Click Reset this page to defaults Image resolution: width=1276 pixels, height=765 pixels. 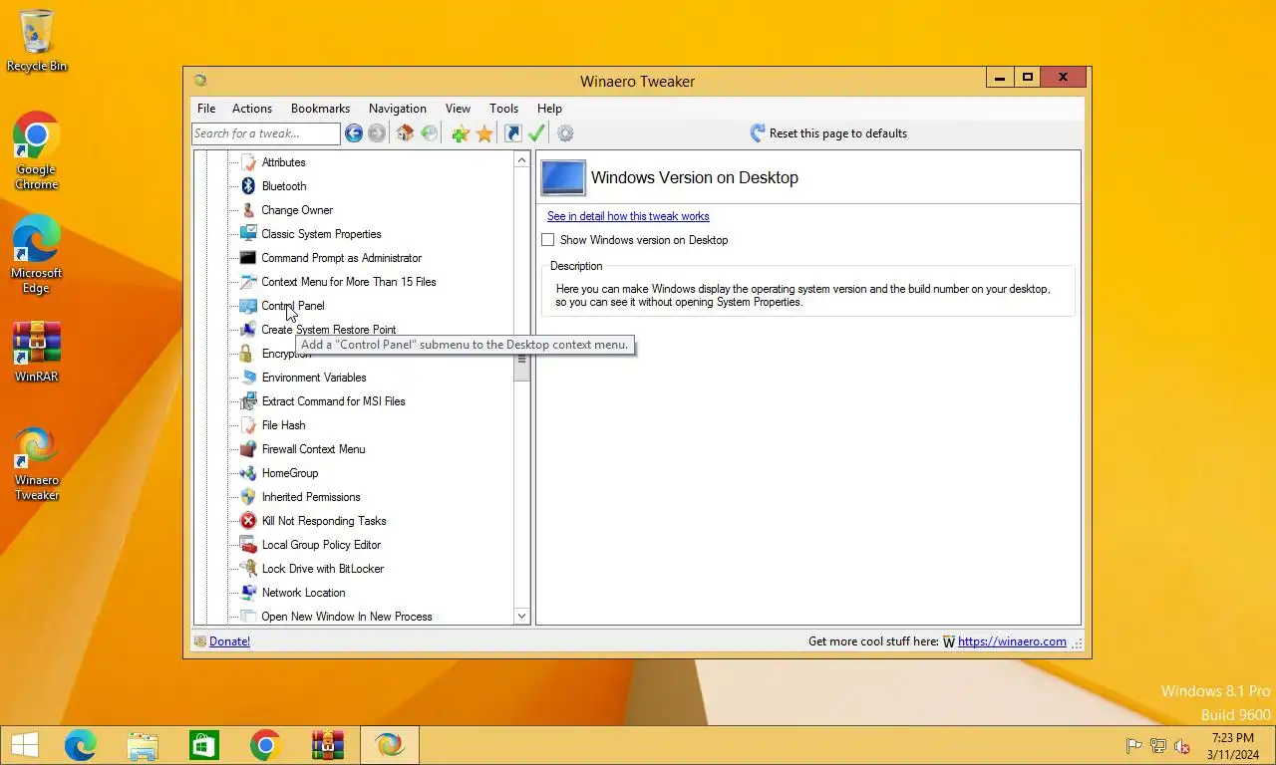click(x=828, y=133)
